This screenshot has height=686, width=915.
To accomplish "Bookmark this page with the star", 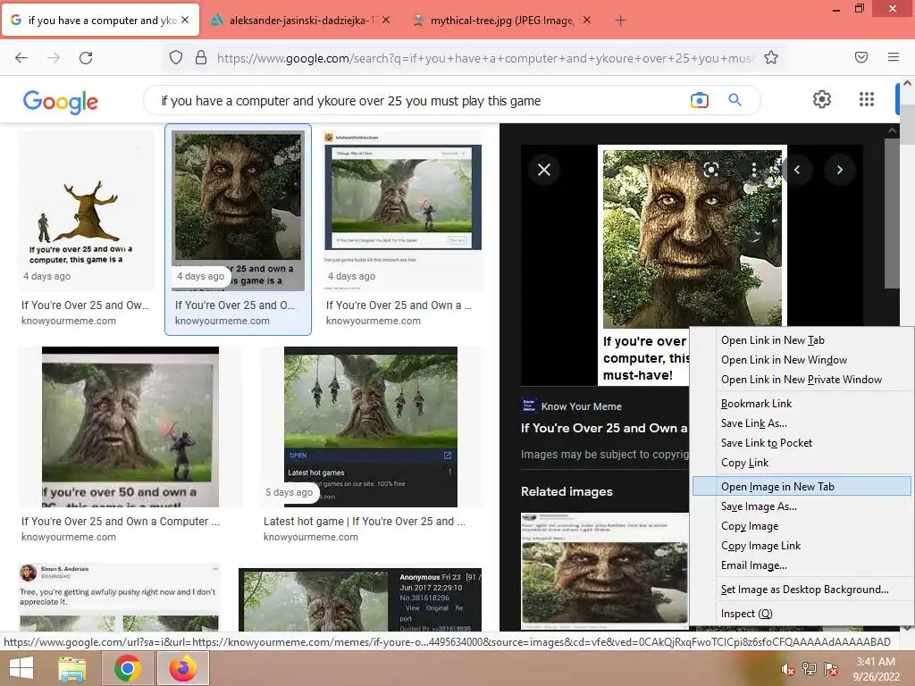I will [x=771, y=58].
